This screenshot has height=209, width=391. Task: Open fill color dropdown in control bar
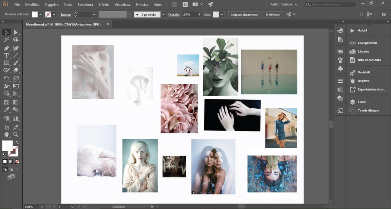click(x=41, y=14)
